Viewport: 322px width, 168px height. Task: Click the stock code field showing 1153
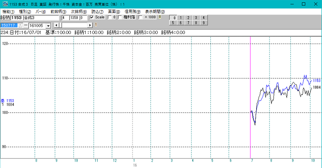[x=17, y=17]
